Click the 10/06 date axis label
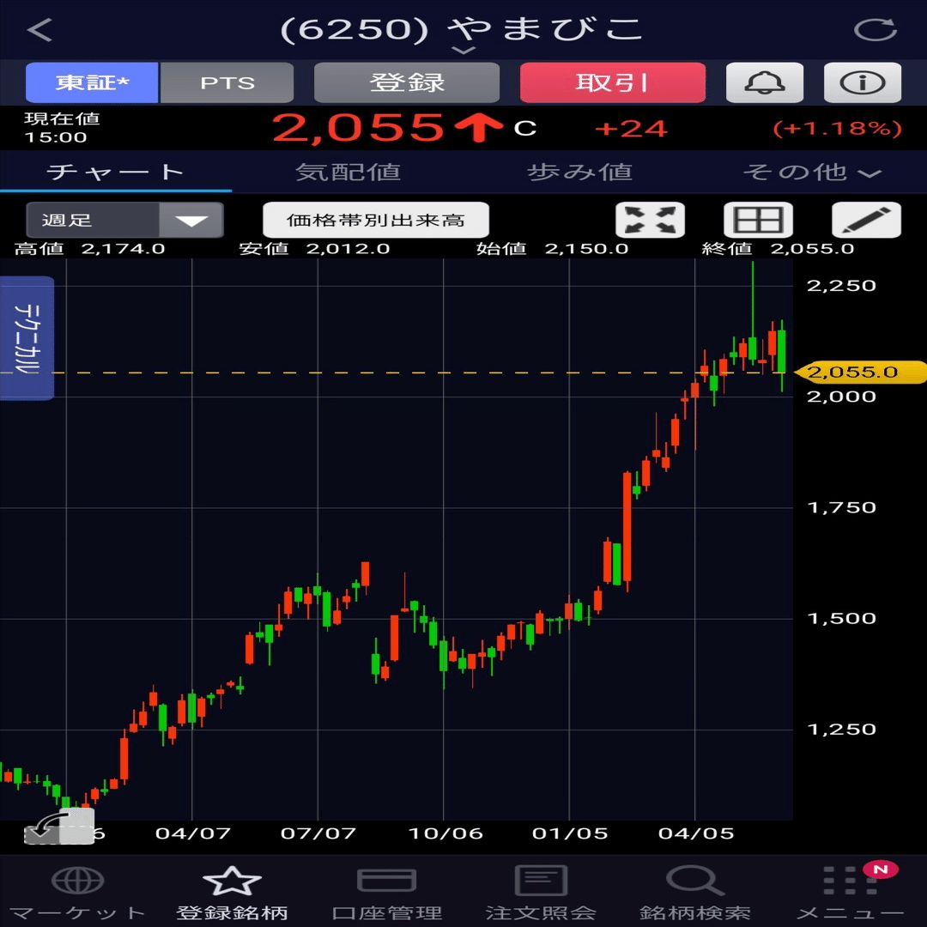This screenshot has height=927, width=927. (445, 833)
